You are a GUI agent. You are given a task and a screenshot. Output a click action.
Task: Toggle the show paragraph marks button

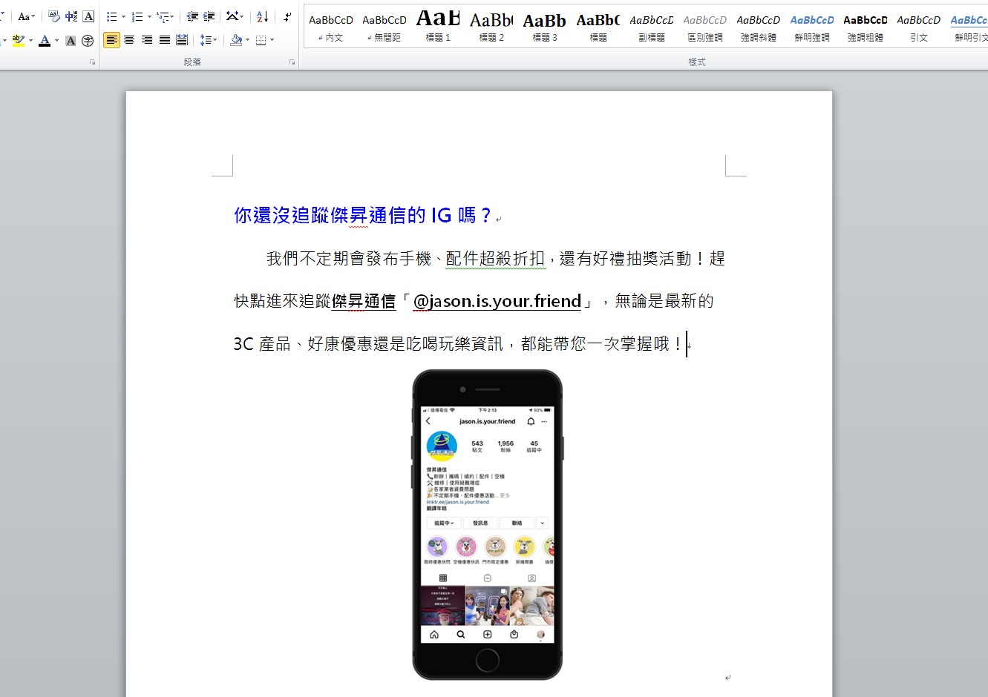(x=288, y=16)
